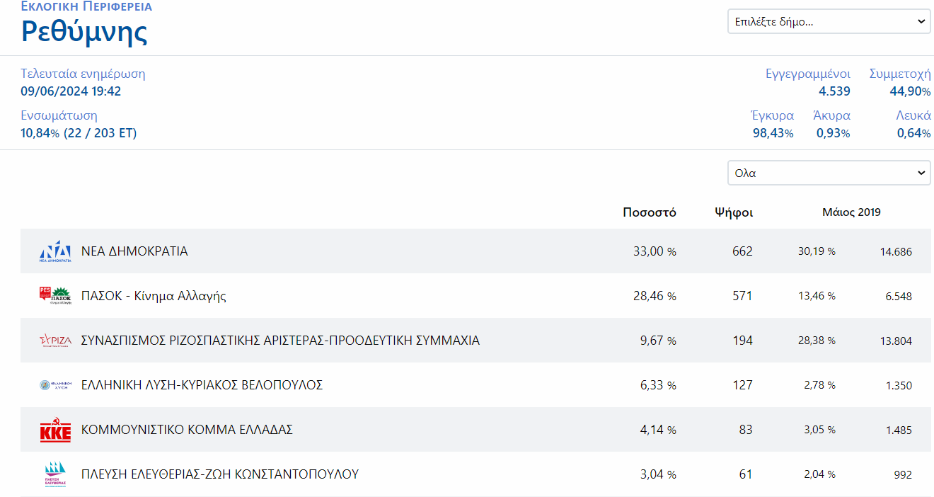Click ΣΥΡΙΖΑ percentage 9,67 %

[x=658, y=341]
